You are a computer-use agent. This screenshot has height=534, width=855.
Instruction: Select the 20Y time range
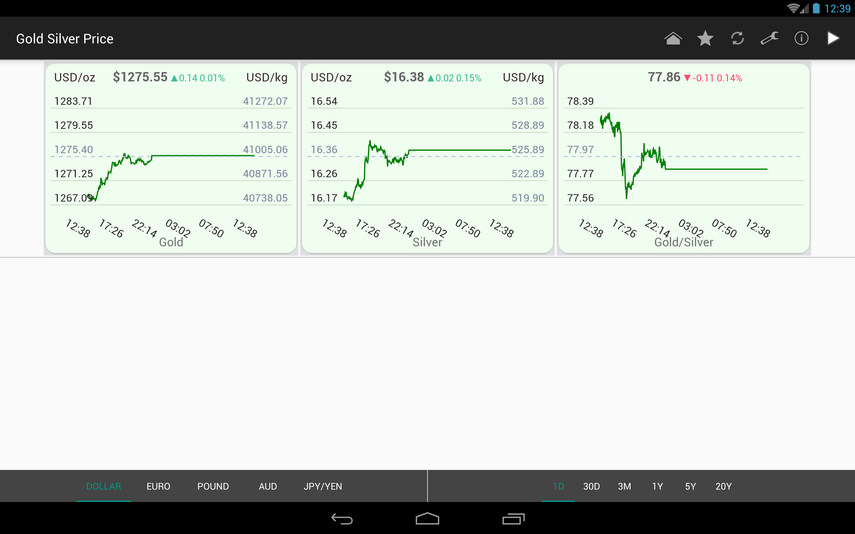723,486
